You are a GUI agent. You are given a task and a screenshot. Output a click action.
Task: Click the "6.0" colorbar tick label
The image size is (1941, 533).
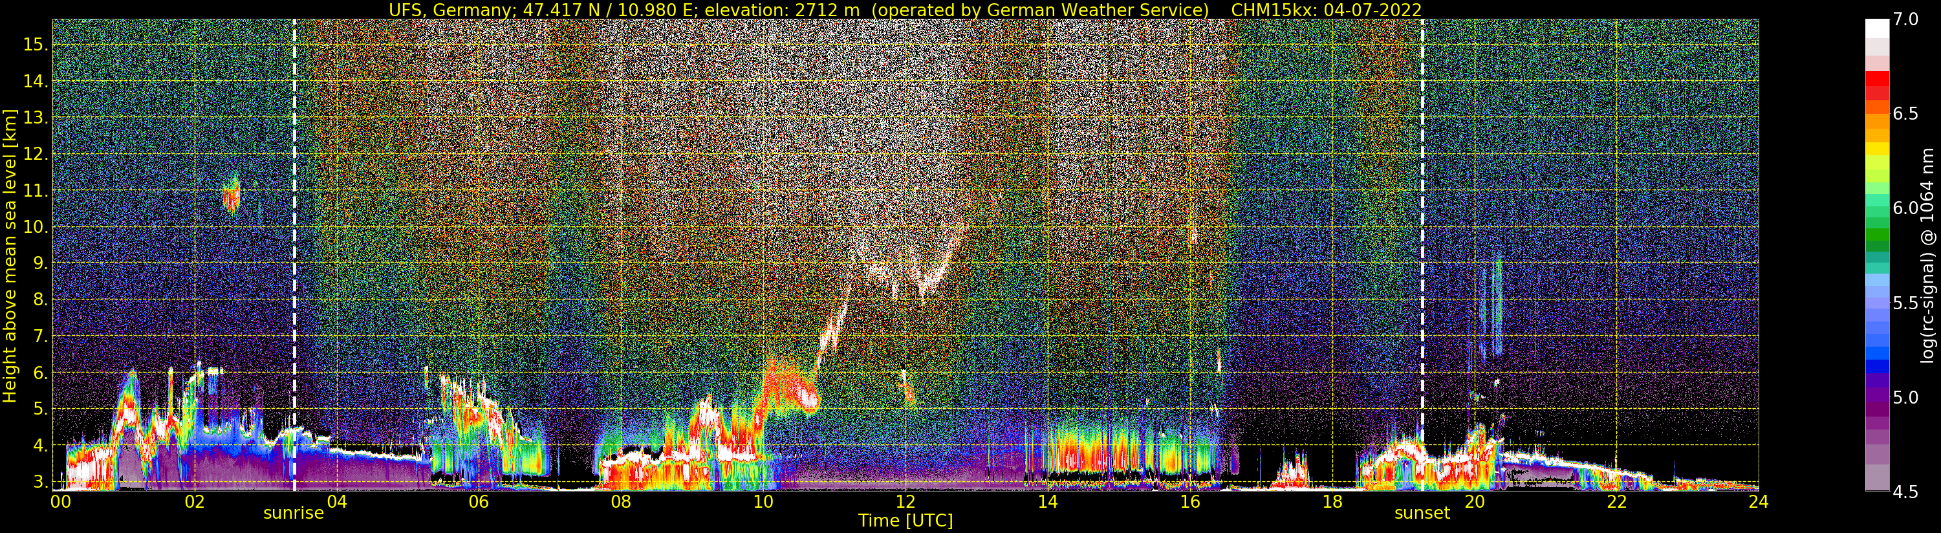point(1905,208)
